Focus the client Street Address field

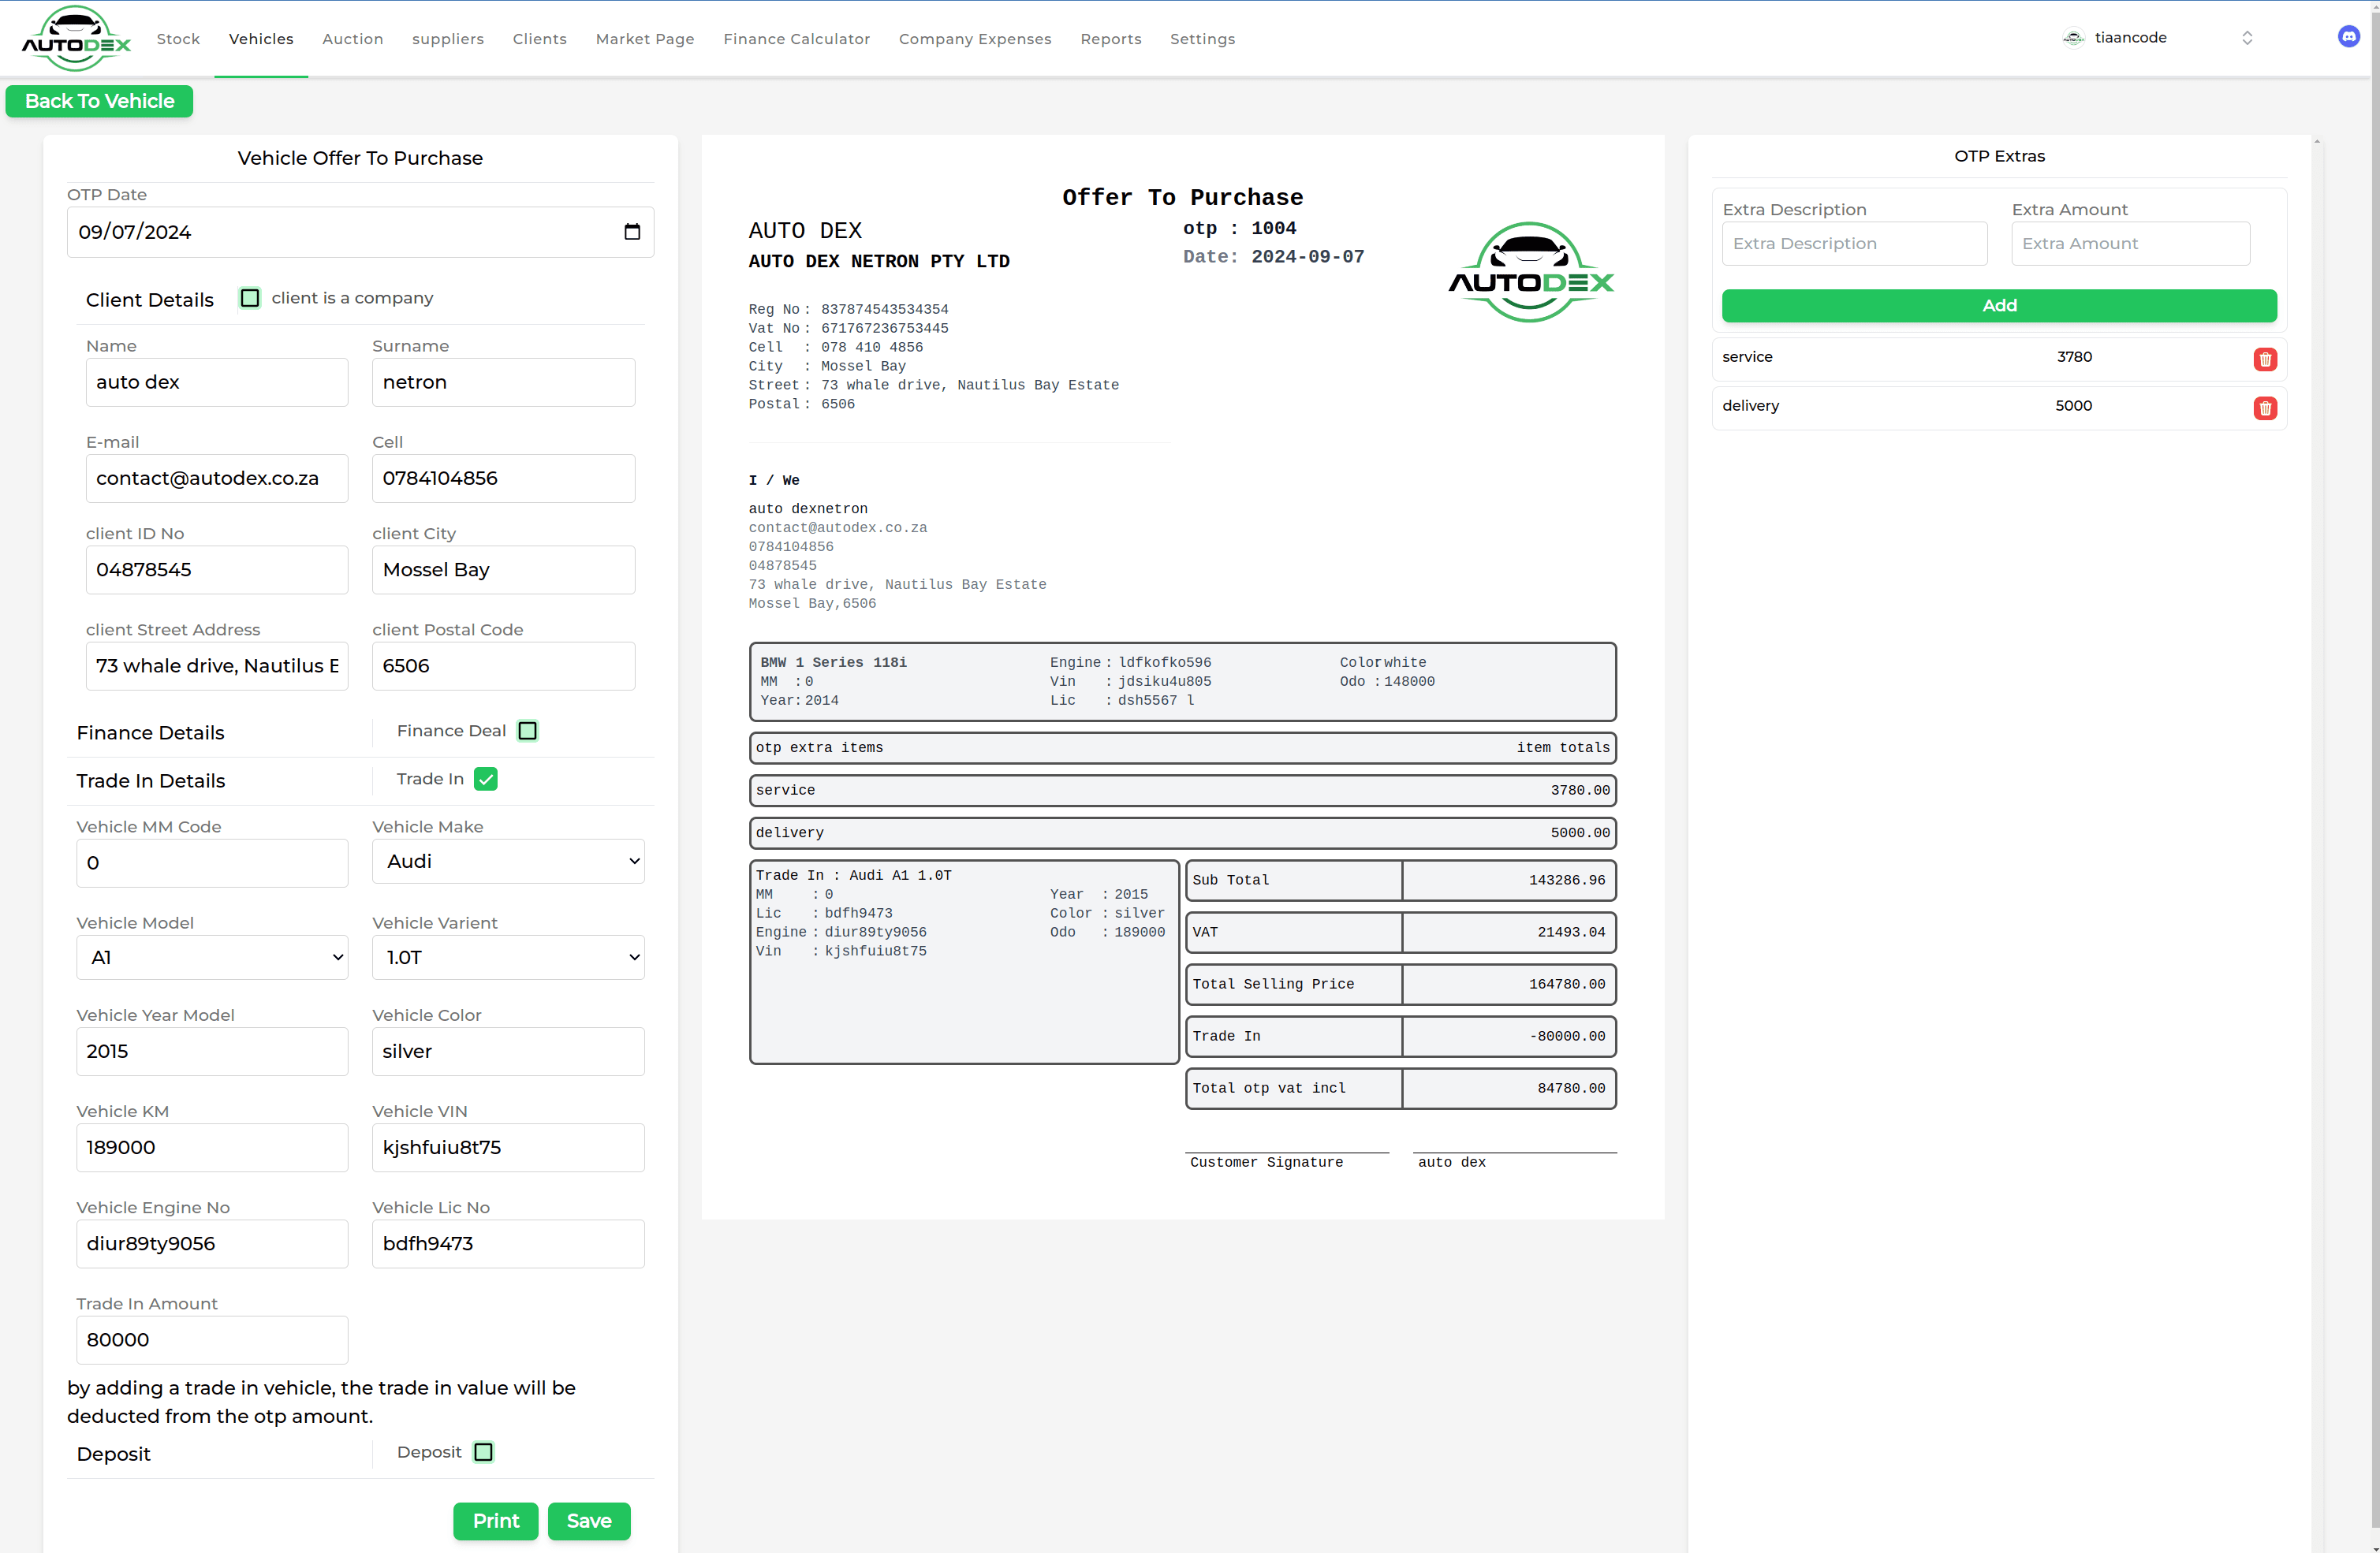click(217, 665)
